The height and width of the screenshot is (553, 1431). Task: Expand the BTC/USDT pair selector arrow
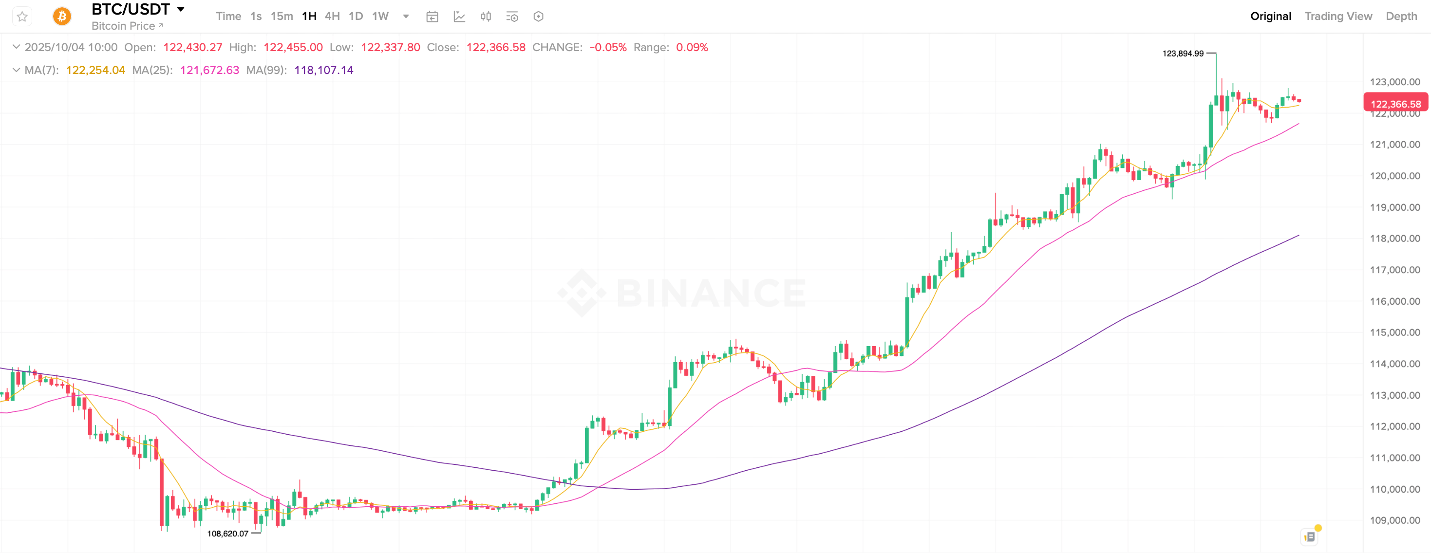181,9
